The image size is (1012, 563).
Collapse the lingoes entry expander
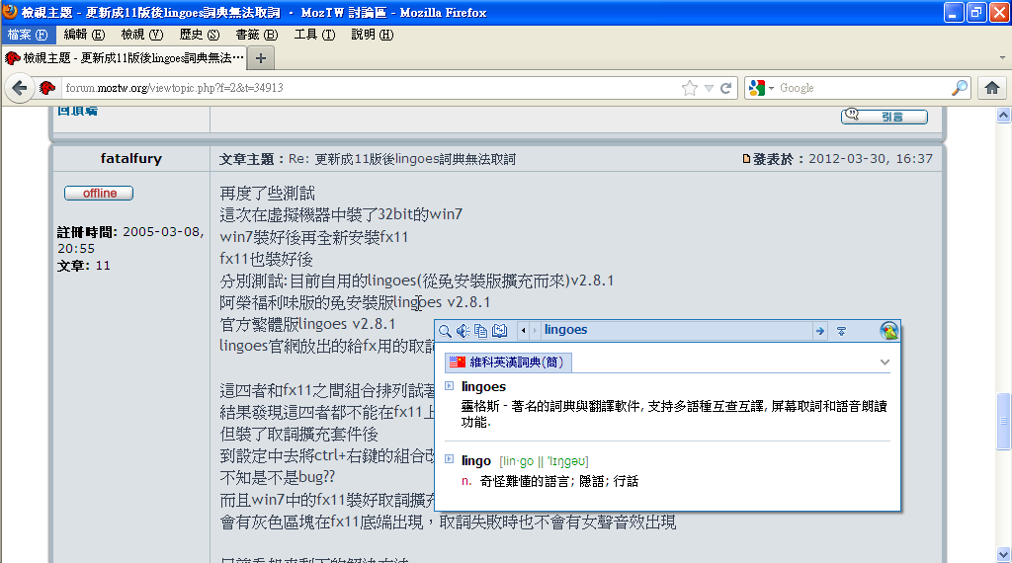point(450,386)
